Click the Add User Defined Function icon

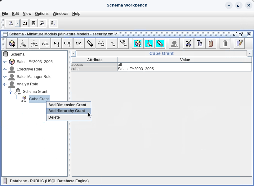coord(68,44)
